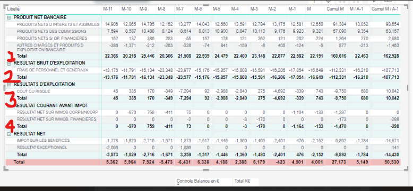Image resolution: width=413 pixels, height=191 pixels.
Task: Select the RESULTATS D'EXPLOITATION group label
Action: (44, 85)
